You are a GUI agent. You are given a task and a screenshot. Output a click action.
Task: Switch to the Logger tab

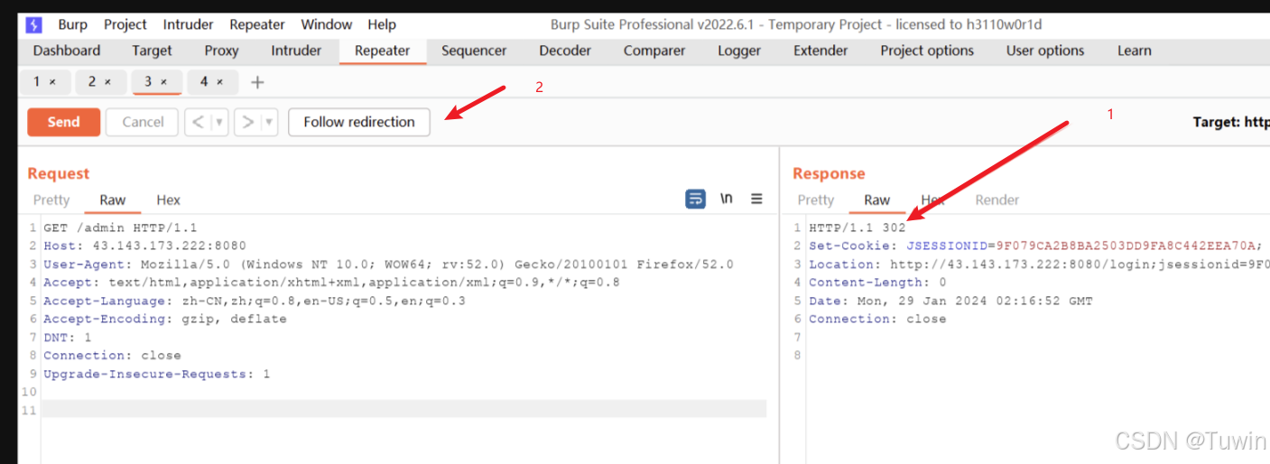tap(739, 51)
